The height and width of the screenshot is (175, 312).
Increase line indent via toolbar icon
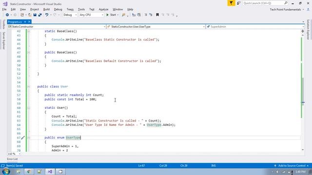[x=151, y=15]
